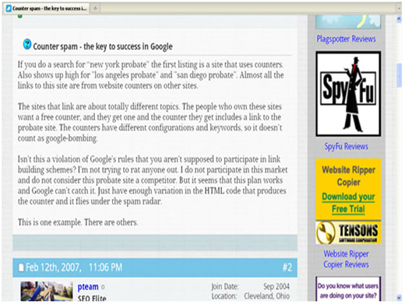Open Website Ripper Copier Reviews link
Image resolution: width=405 pixels, height=305 pixels.
tap(346, 259)
